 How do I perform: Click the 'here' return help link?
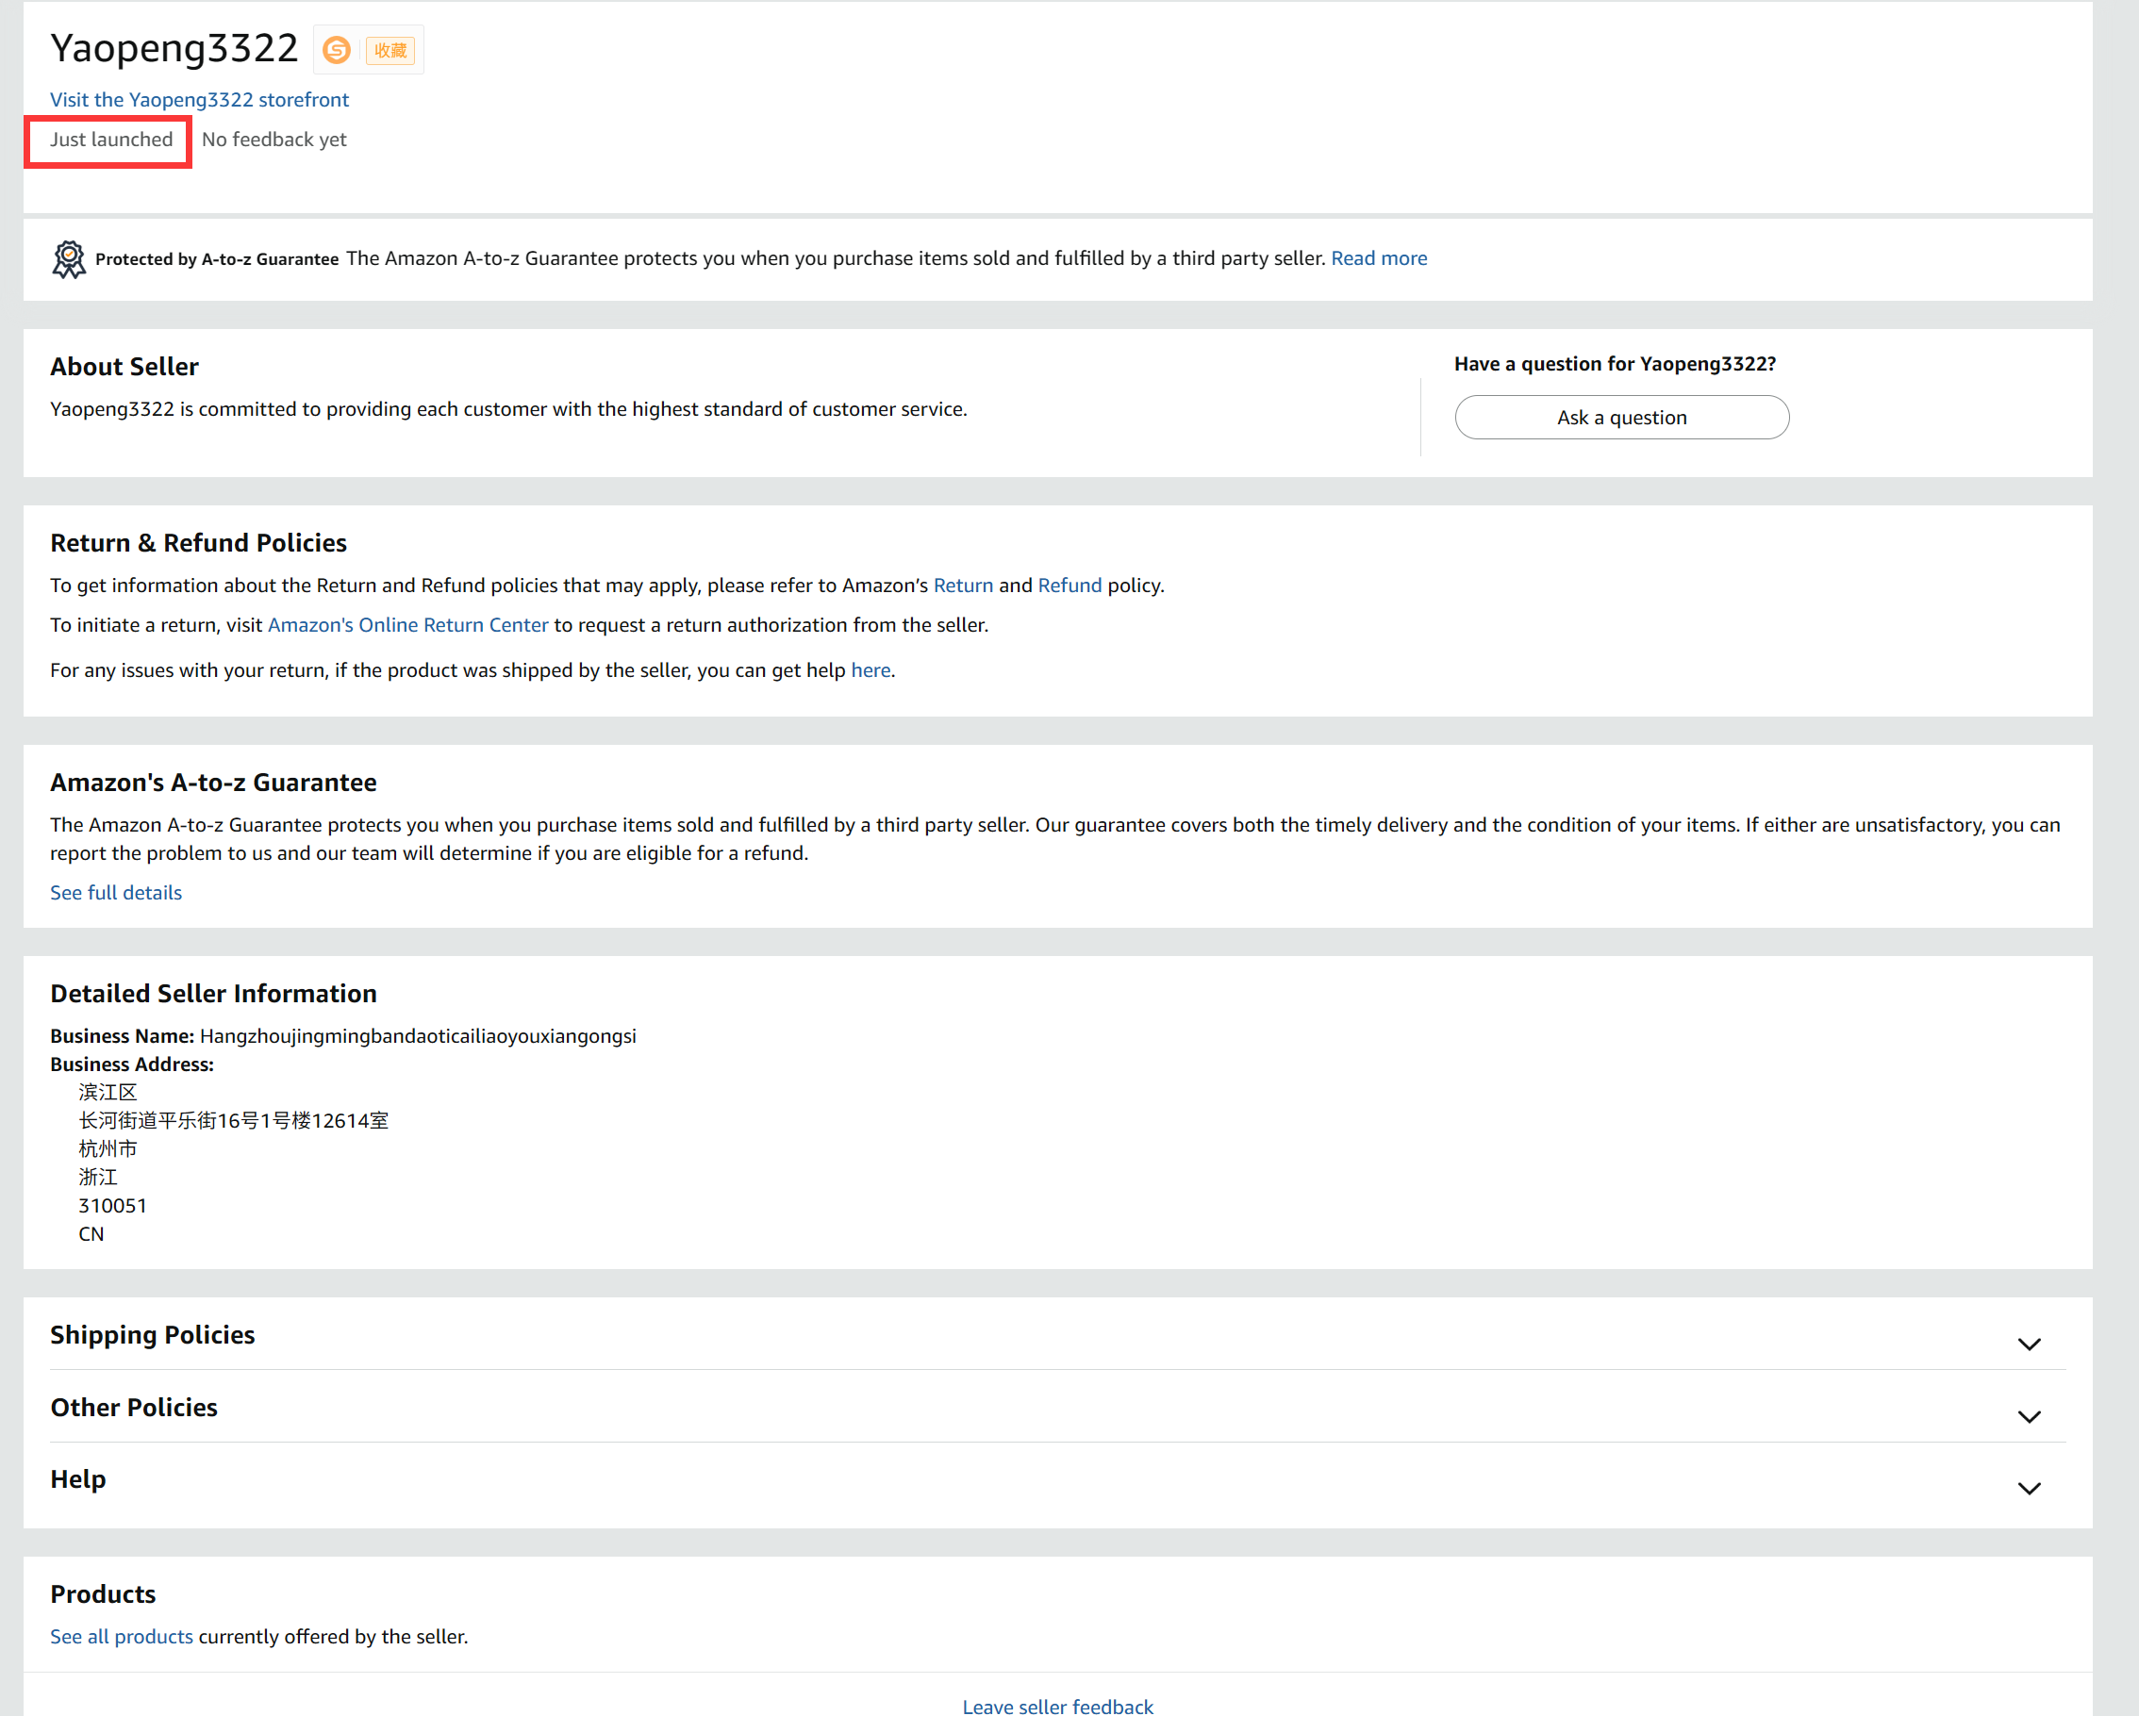pos(871,670)
